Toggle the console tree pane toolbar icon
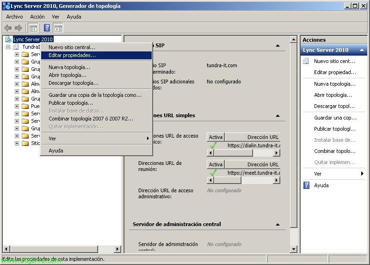Image resolution: width=370 pixels, height=265 pixels. pyautogui.click(x=33, y=28)
